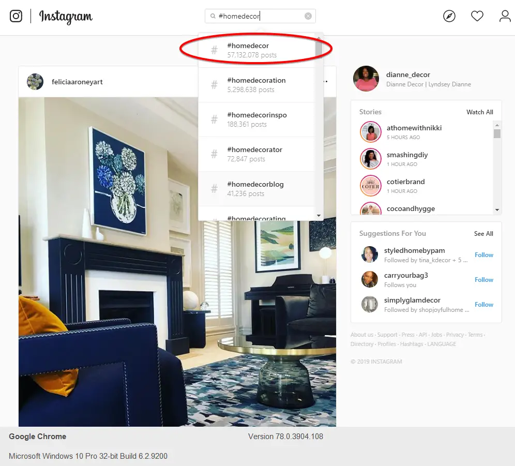
Task: Follow simplyglamdecor
Action: coord(484,304)
